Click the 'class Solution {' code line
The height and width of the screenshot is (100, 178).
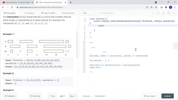point(98,19)
